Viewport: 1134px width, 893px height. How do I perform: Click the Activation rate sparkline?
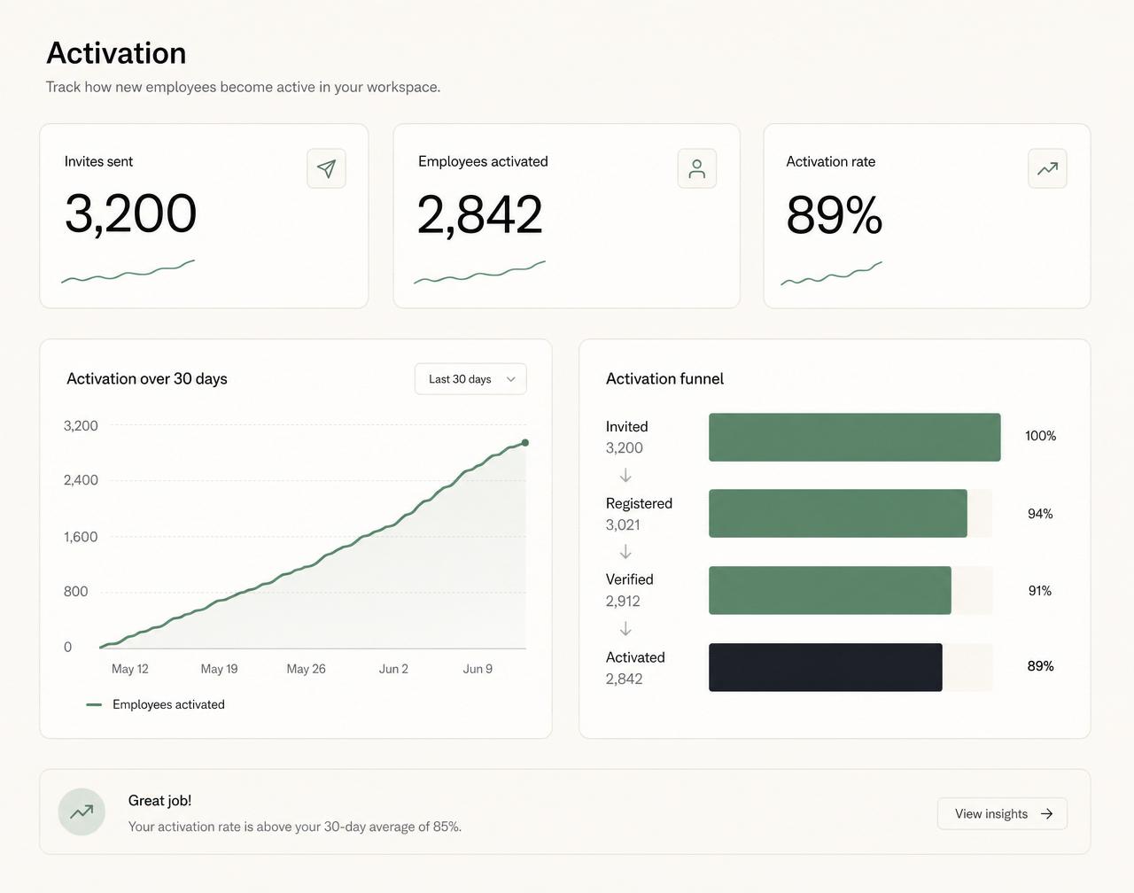click(832, 274)
